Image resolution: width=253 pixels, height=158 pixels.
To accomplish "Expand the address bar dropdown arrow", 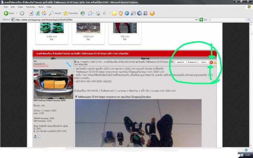I will pos(196,19).
